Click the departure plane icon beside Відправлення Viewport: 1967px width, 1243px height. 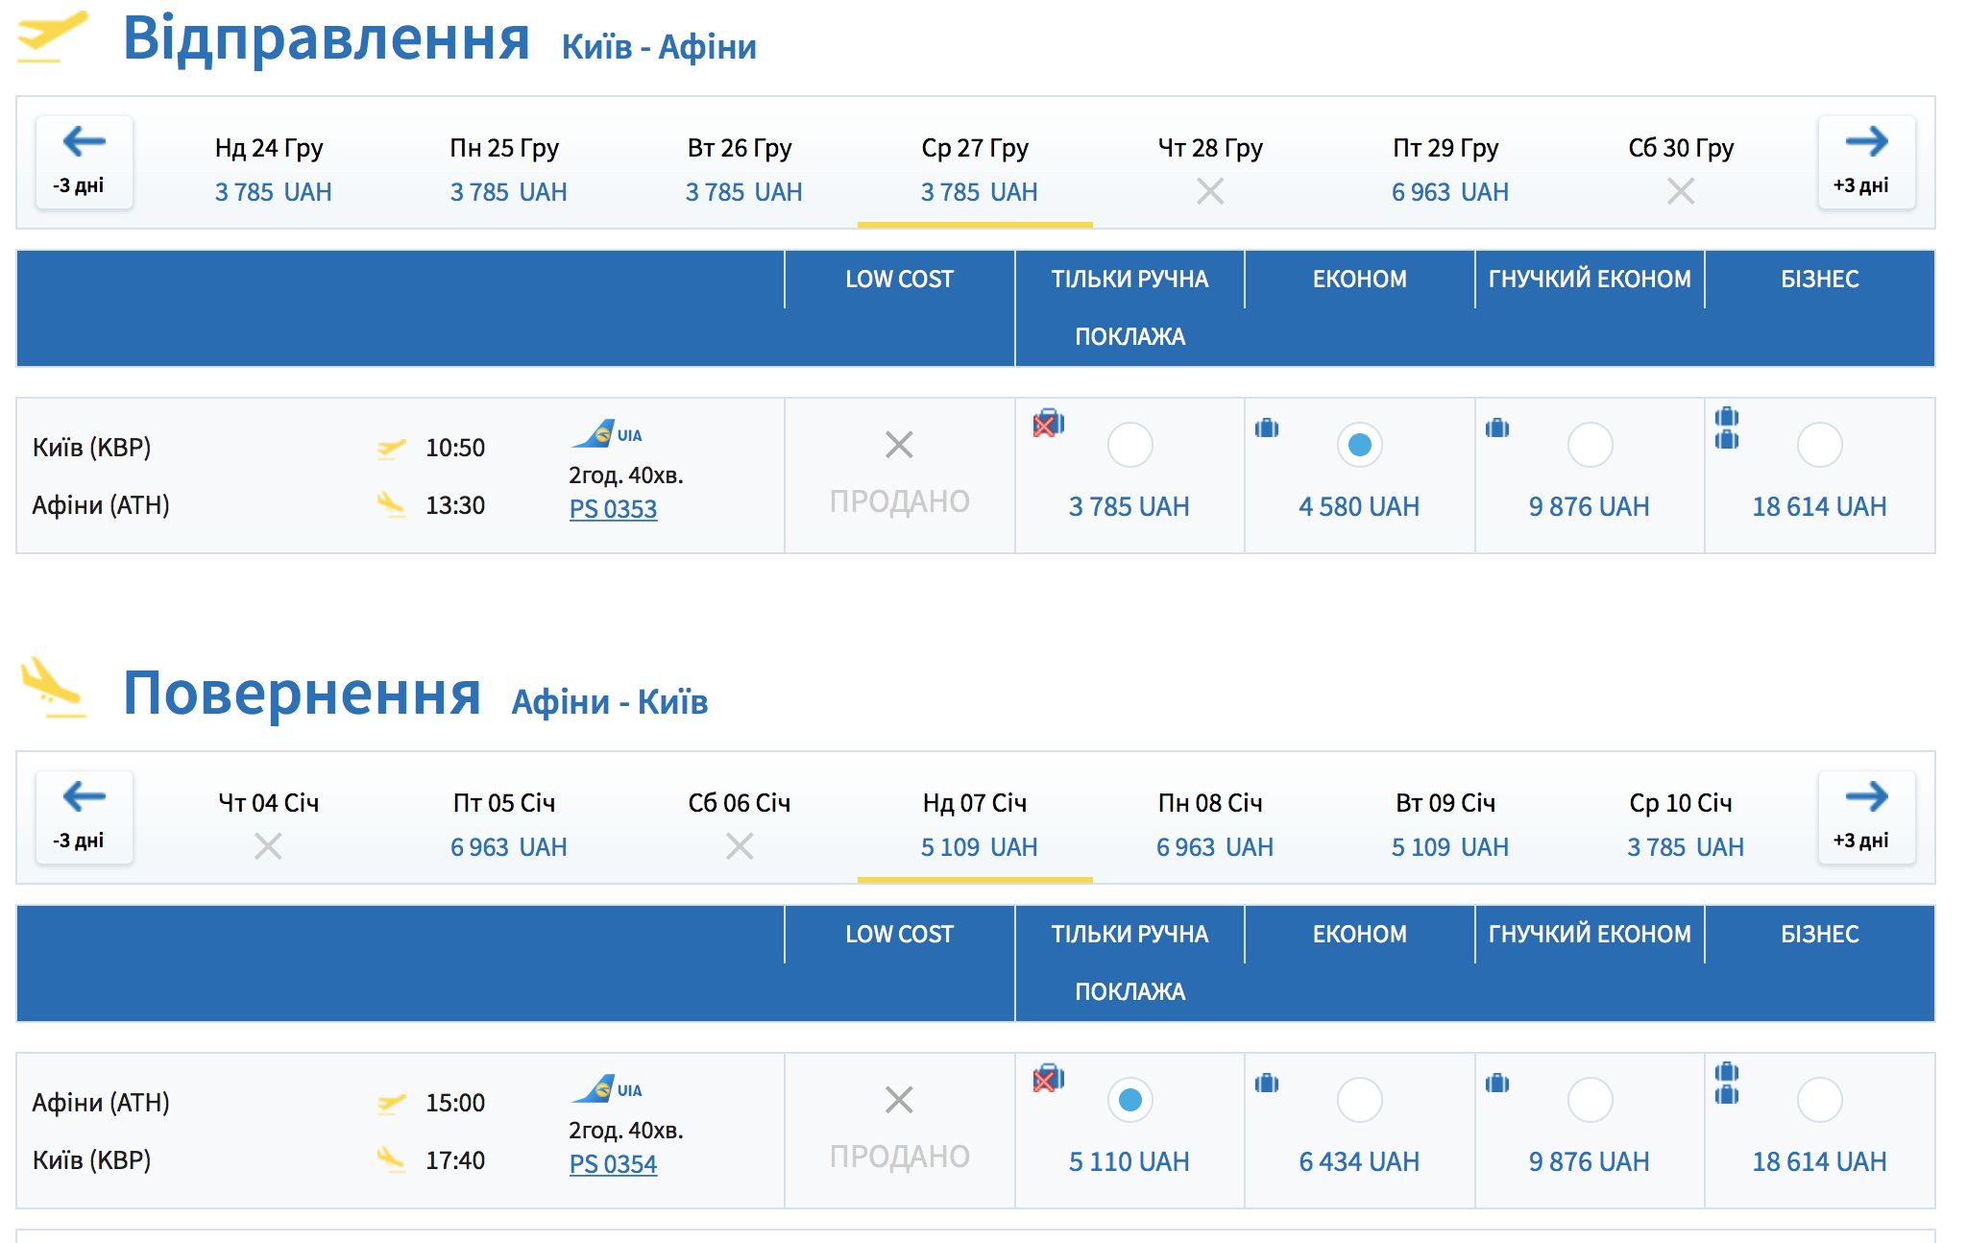coord(52,37)
